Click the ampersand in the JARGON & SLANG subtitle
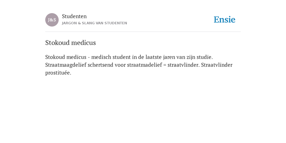Screen dimensions: 286x143 coord(79,23)
